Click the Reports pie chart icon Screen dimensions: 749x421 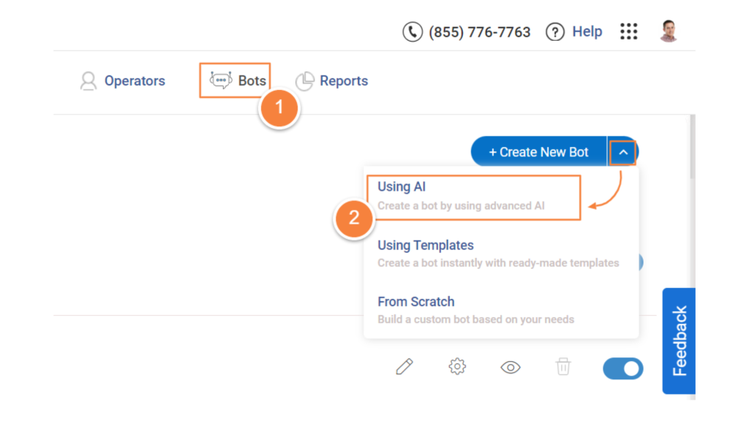[304, 81]
